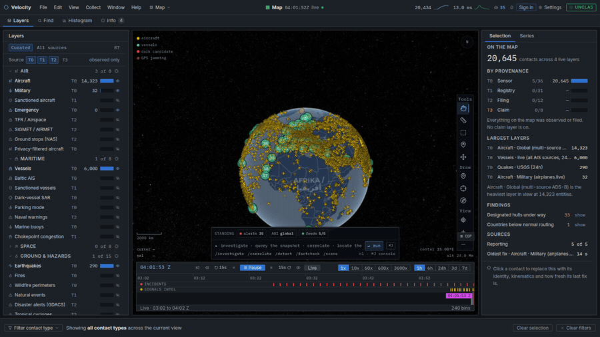
Task: Toggle the T0 source filter
Action: coord(31,60)
